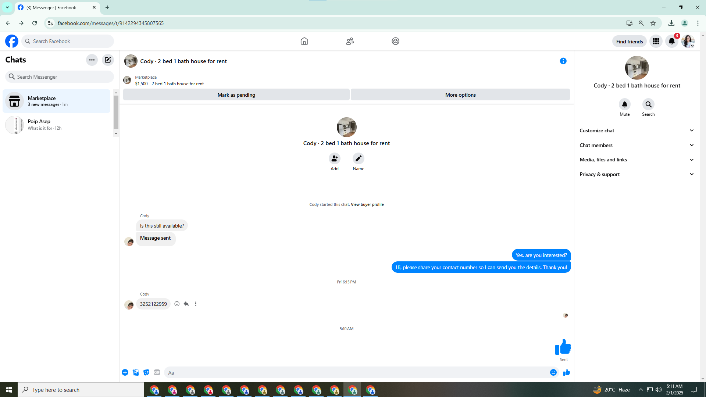Viewport: 706px width, 397px height.
Task: Mute this conversation with bell icon
Action: (x=624, y=104)
